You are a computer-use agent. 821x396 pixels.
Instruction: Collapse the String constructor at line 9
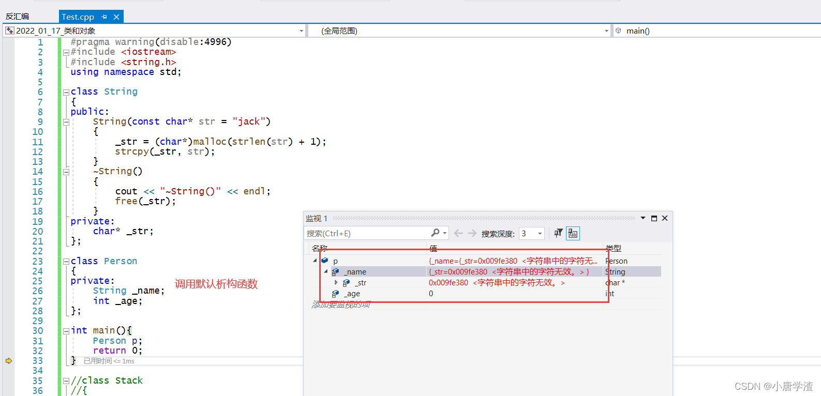[x=66, y=122]
